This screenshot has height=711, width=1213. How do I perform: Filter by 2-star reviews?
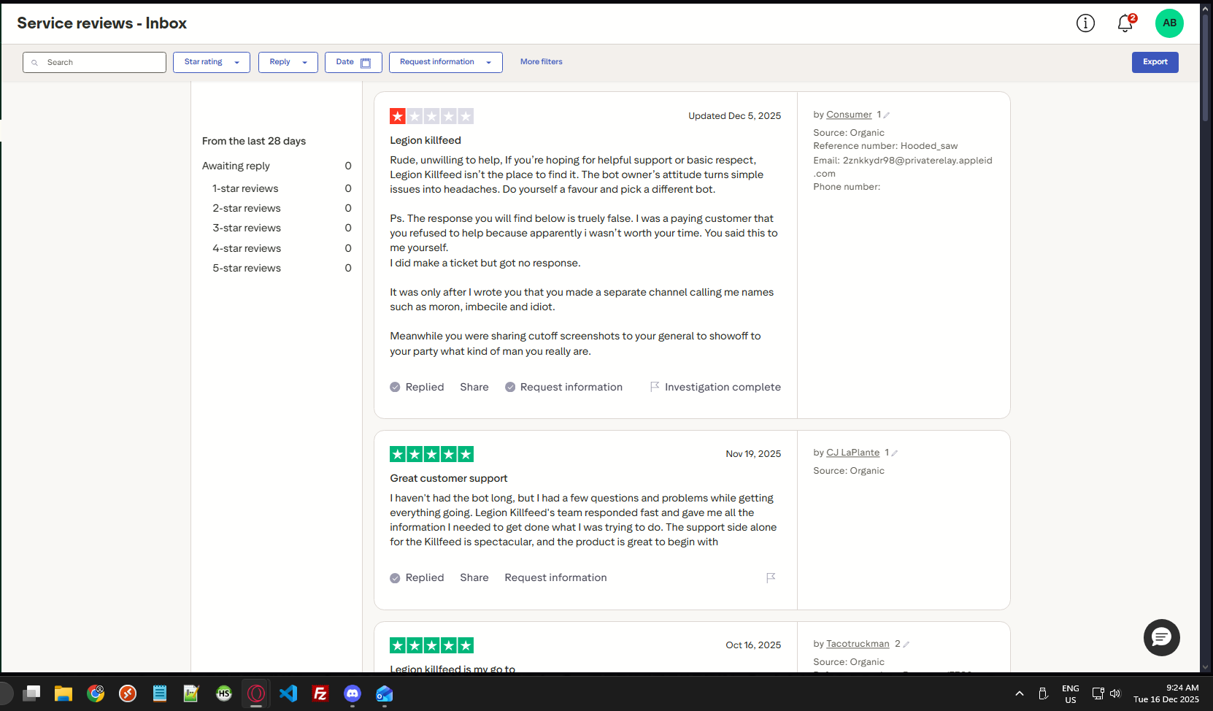(x=282, y=208)
